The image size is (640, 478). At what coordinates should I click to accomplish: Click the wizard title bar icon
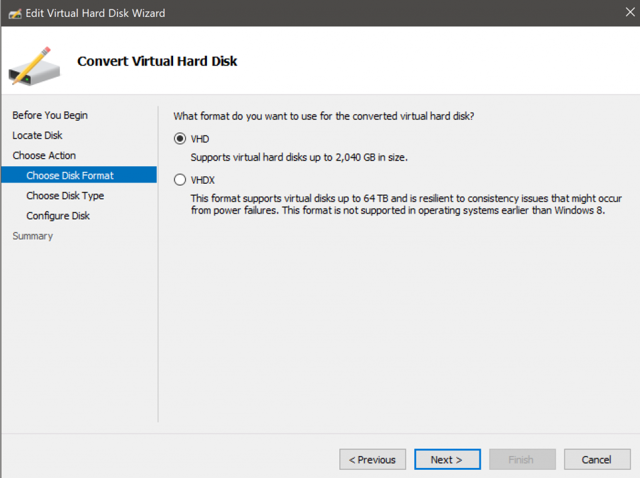pos(15,14)
